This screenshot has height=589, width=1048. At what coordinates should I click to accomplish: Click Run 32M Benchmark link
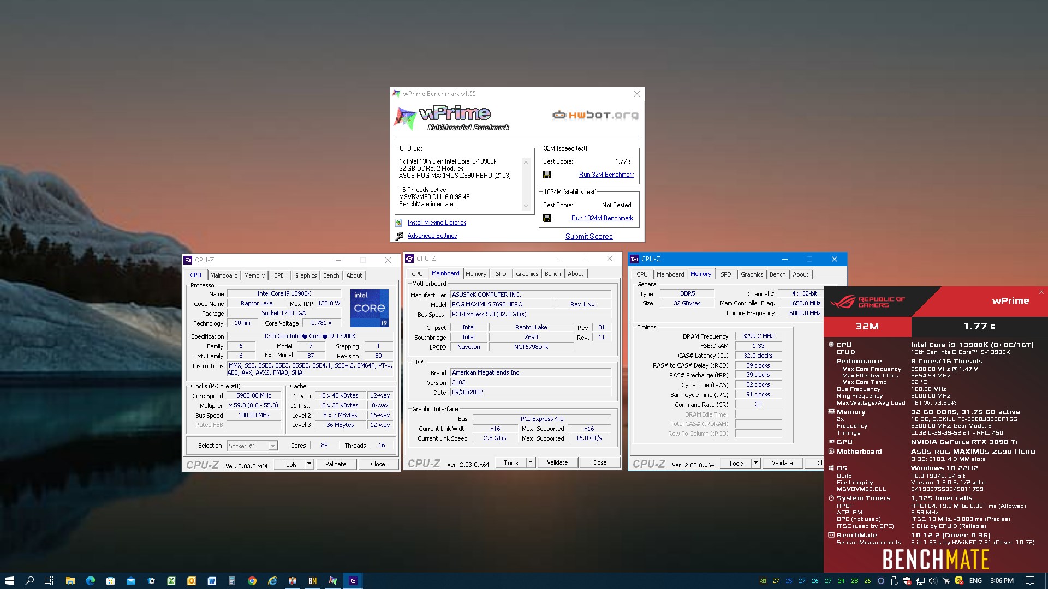pyautogui.click(x=606, y=175)
